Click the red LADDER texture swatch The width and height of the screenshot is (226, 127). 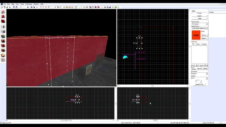[196, 35]
